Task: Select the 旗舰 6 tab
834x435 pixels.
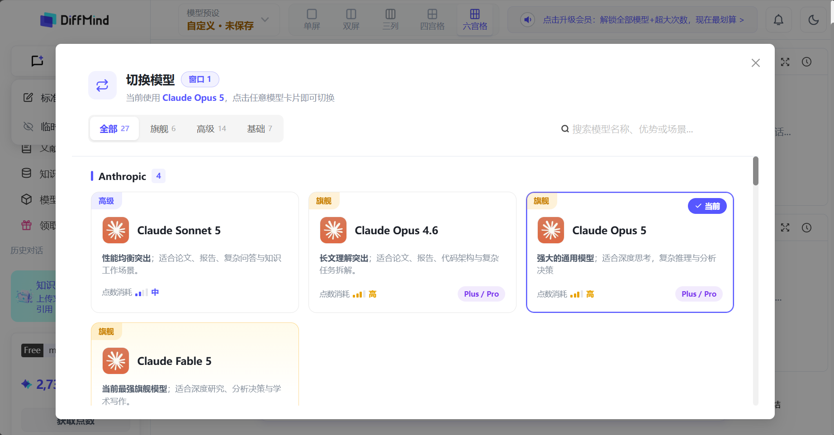Action: (x=163, y=129)
